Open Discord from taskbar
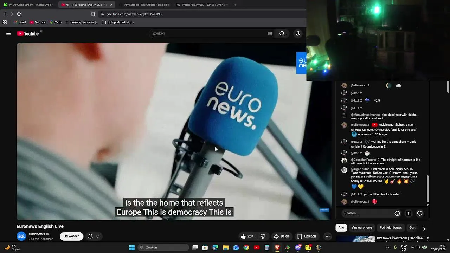The image size is (450, 253). pos(298,247)
